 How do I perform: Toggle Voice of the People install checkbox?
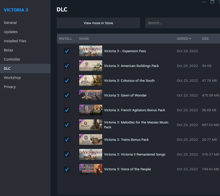pos(67,169)
